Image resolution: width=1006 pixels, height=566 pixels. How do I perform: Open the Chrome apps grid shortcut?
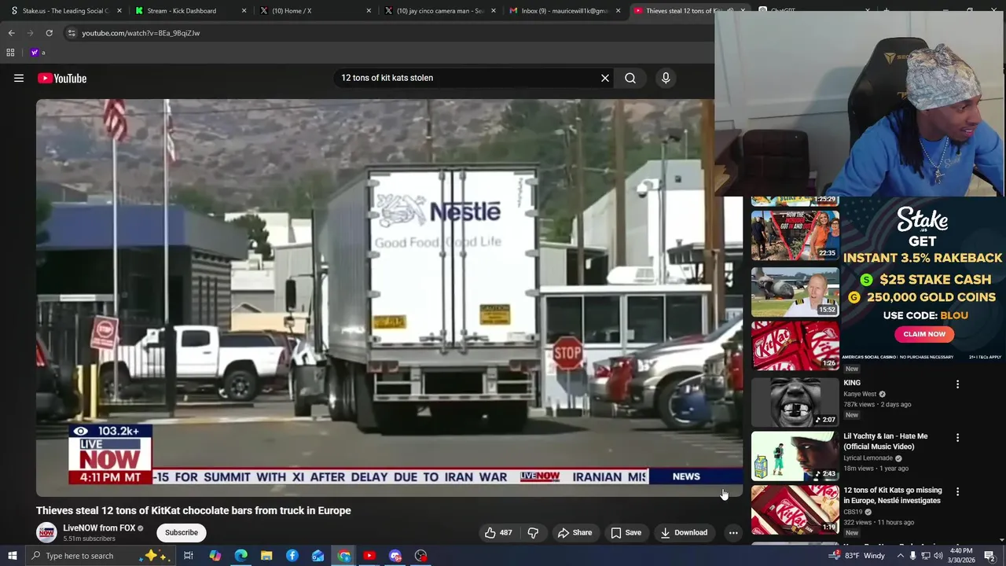(x=10, y=53)
